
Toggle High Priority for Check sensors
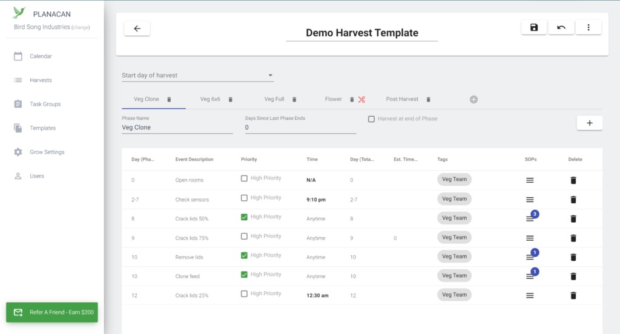coord(244,198)
